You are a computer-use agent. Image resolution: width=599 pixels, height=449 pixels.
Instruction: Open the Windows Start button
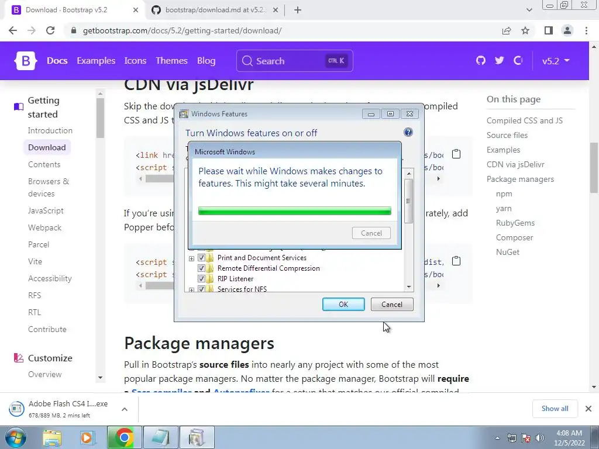[x=15, y=437]
